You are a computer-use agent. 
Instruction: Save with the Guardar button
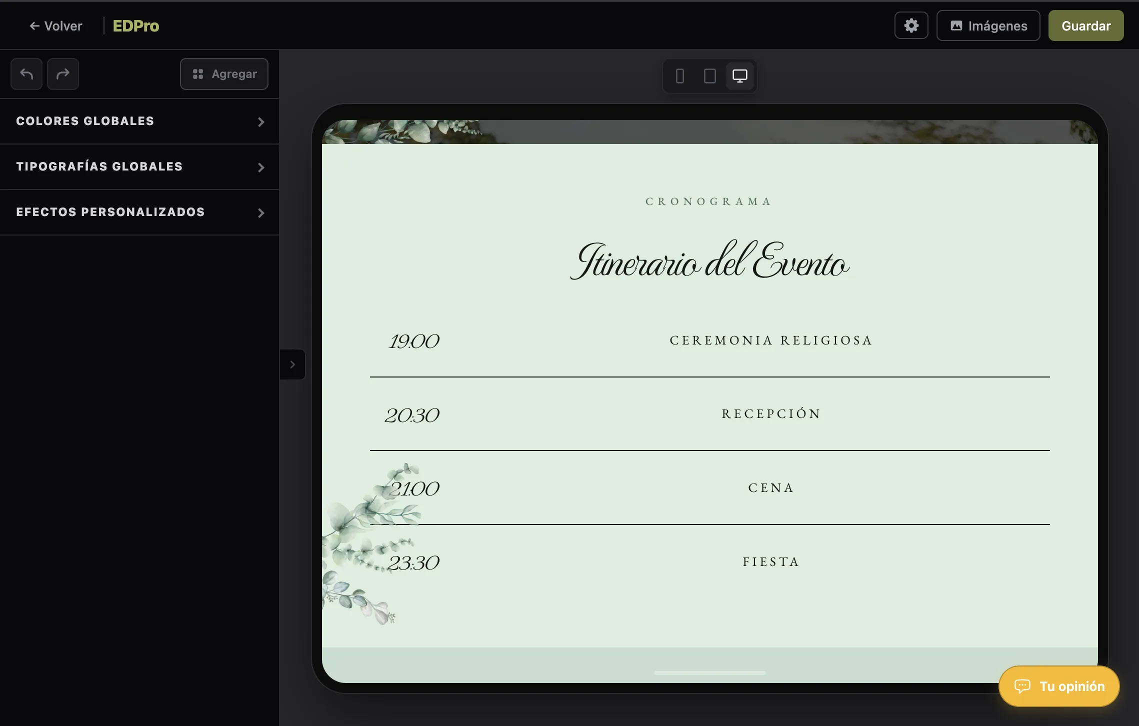(x=1086, y=25)
